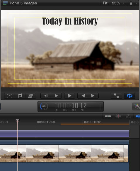The width and height of the screenshot is (140, 171).
Task: Play the timeline video
Action: 69,96
